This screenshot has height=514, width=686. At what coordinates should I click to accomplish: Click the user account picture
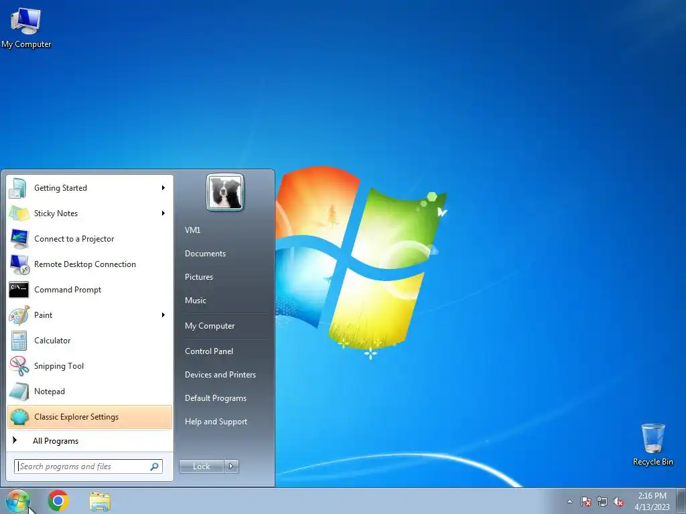(225, 192)
